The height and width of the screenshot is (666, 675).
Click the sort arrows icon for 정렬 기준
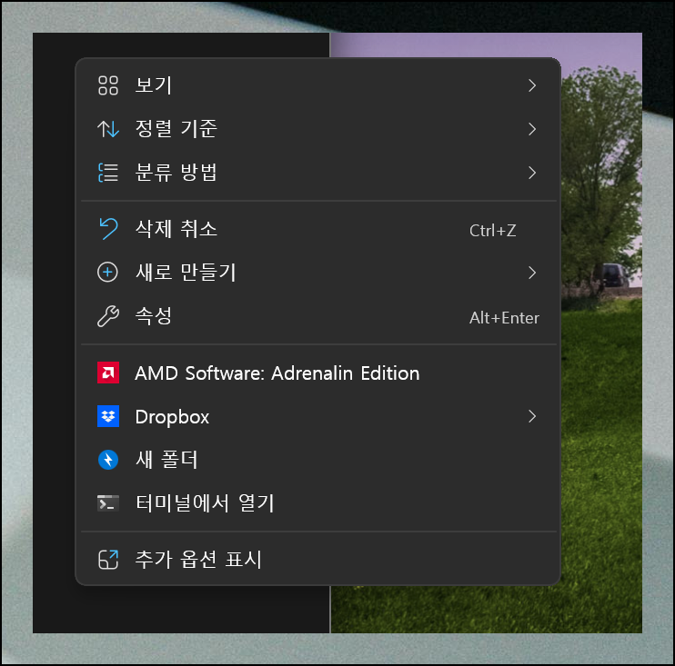(107, 128)
